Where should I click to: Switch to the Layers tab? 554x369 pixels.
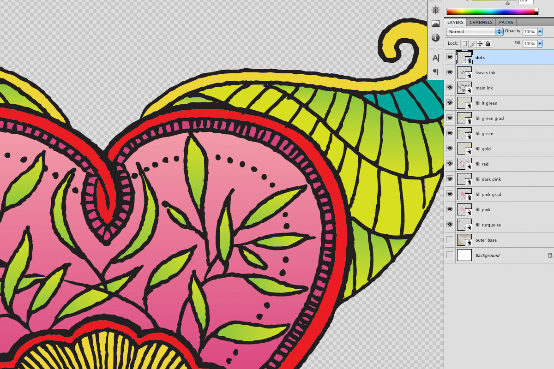455,22
